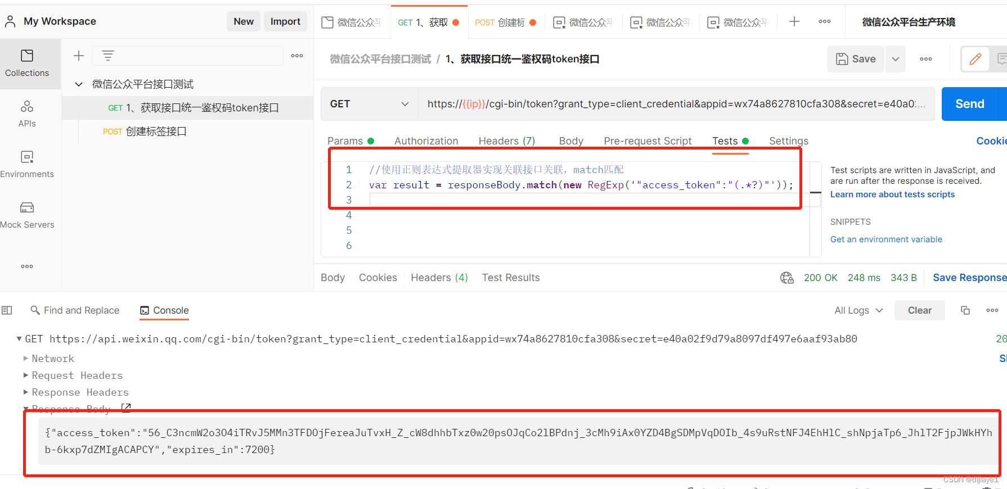Toggle the sidebar pane icon in footer
This screenshot has width=1007, height=489.
(7, 310)
